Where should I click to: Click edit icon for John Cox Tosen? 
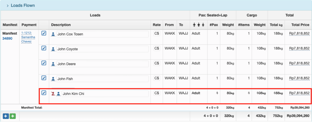(x=44, y=33)
